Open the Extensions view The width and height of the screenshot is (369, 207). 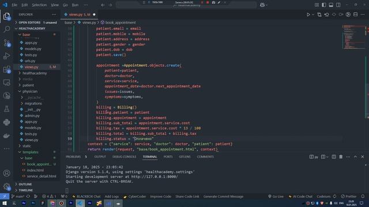[x=6, y=69]
